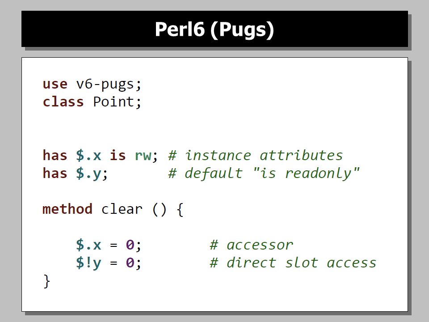The height and width of the screenshot is (322, 429).
Task: Click the '# accessor' comment
Action: [x=252, y=245]
